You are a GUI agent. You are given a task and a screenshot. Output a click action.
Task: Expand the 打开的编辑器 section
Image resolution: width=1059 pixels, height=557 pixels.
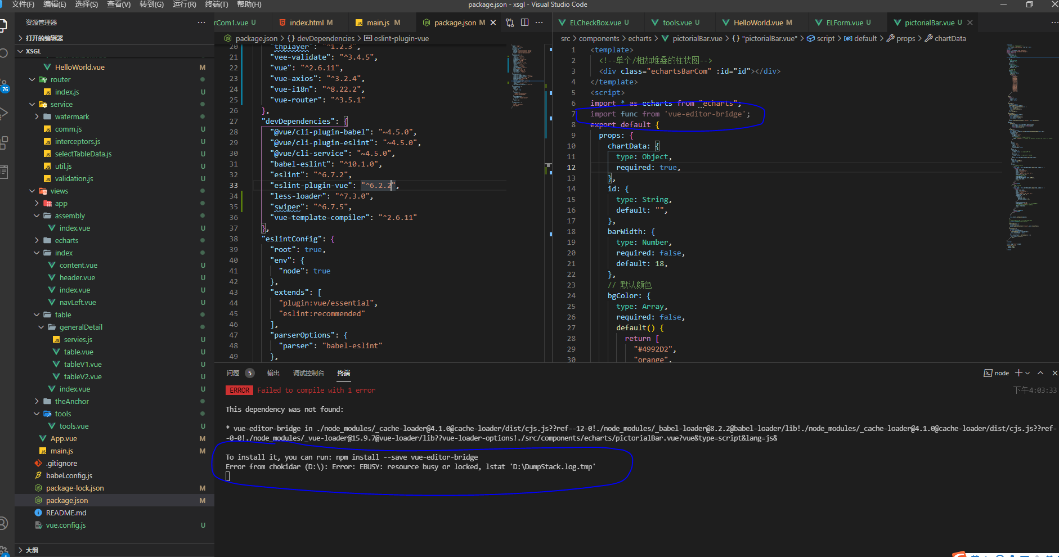click(x=114, y=38)
